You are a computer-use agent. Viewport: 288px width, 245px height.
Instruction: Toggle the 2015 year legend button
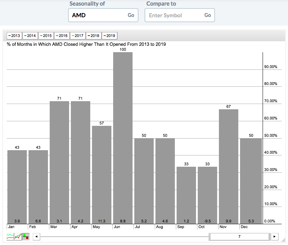[x=46, y=36]
